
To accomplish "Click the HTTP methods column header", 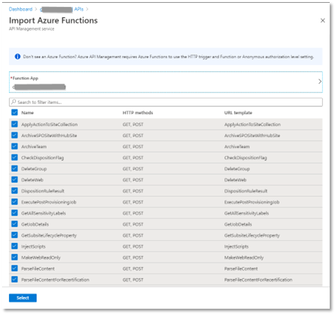I will coord(138,112).
